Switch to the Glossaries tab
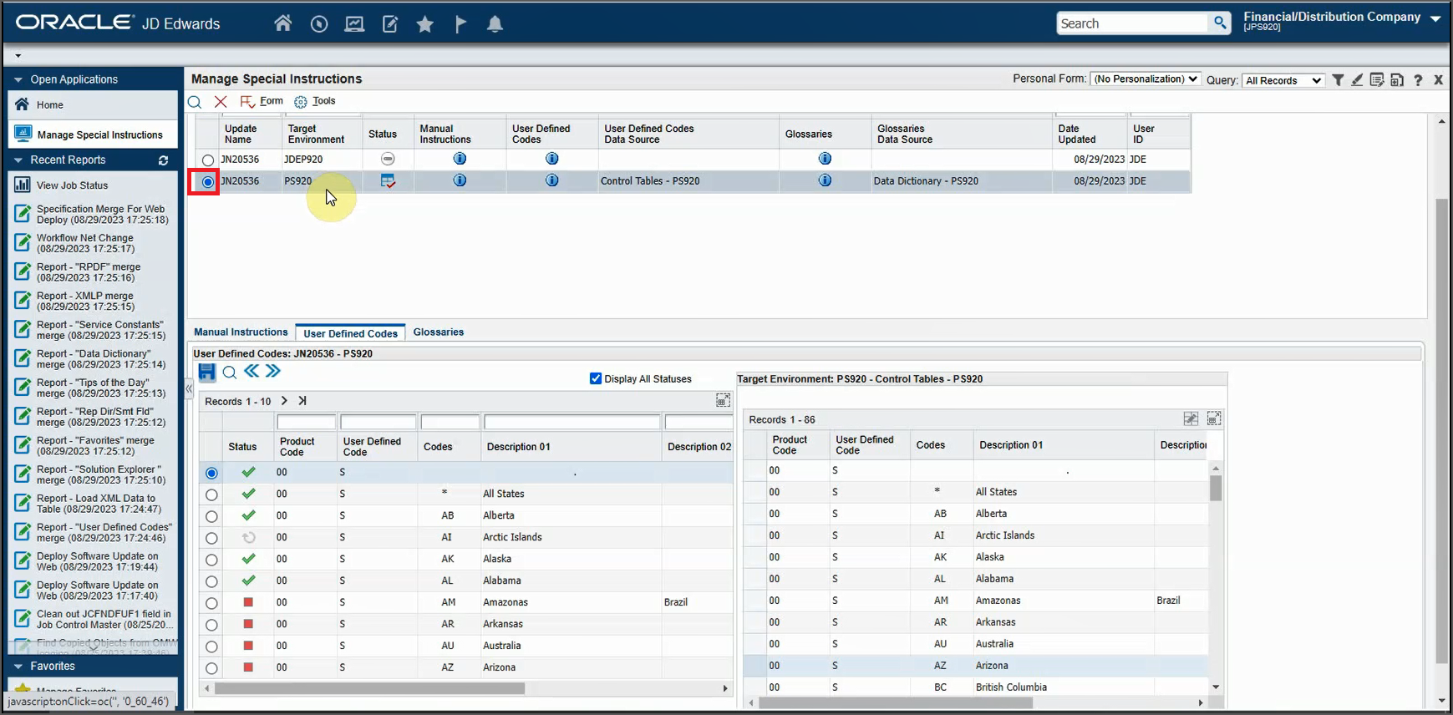Viewport: 1453px width, 715px height. (438, 332)
